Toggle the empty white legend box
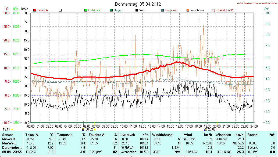 point(60,10)
